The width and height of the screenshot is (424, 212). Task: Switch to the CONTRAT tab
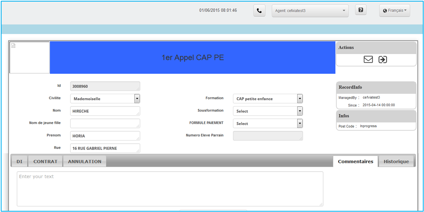[46, 161]
